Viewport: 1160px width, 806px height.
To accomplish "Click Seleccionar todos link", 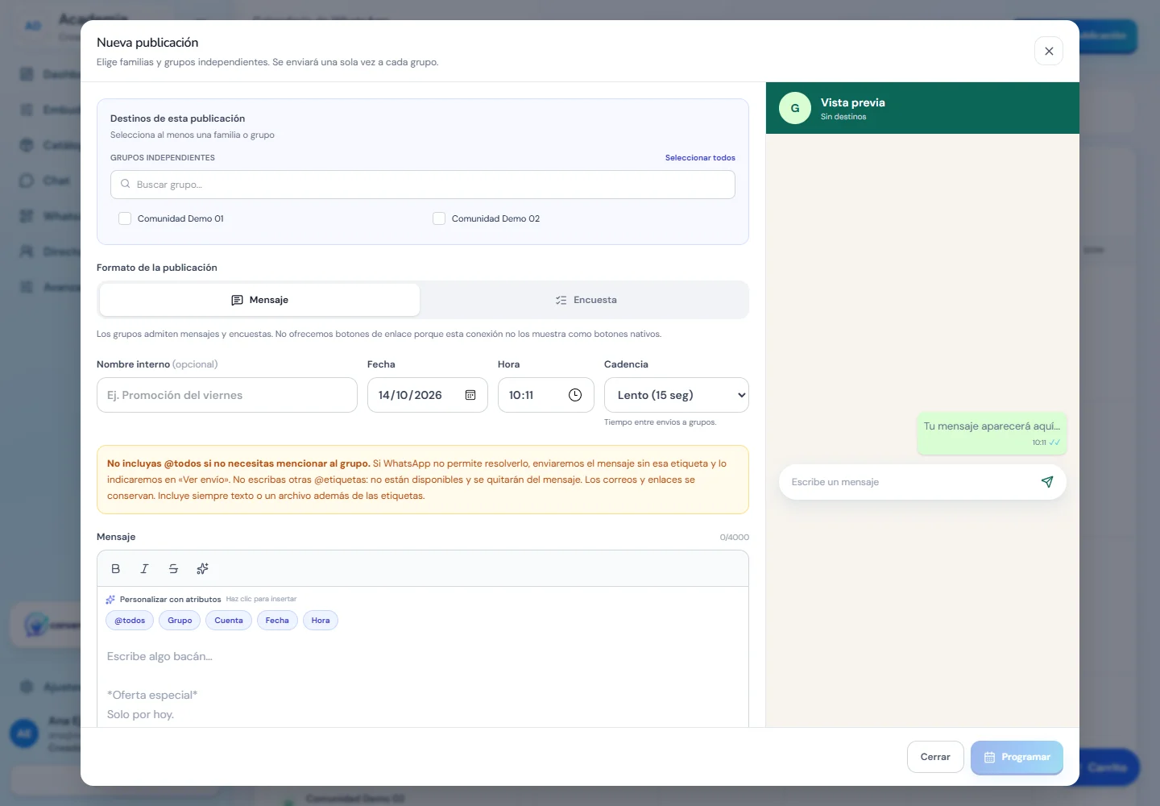I will click(x=700, y=158).
